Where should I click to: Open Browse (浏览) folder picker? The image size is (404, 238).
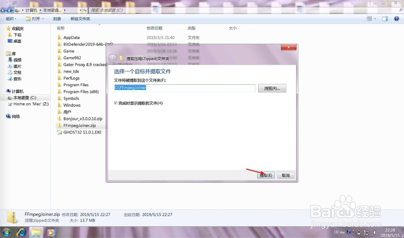coord(272,88)
